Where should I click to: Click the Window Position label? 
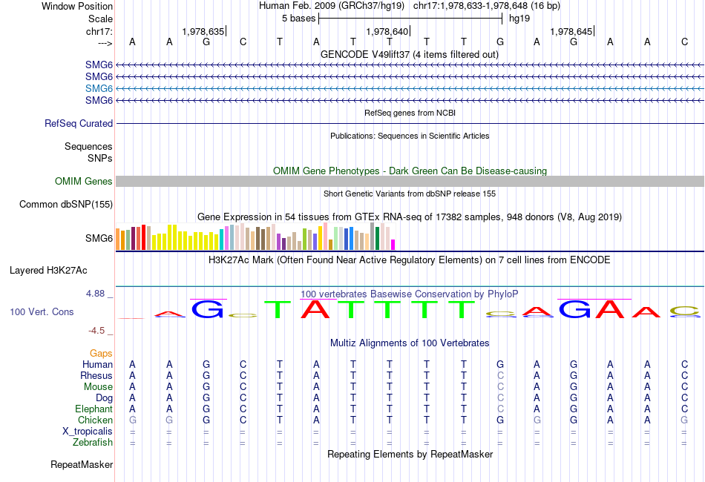click(x=77, y=6)
